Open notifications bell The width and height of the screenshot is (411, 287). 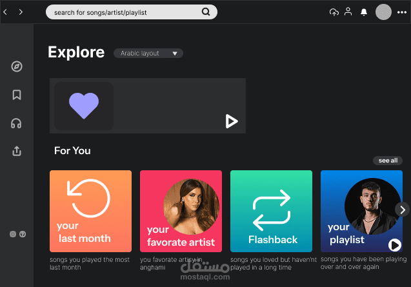(x=364, y=12)
